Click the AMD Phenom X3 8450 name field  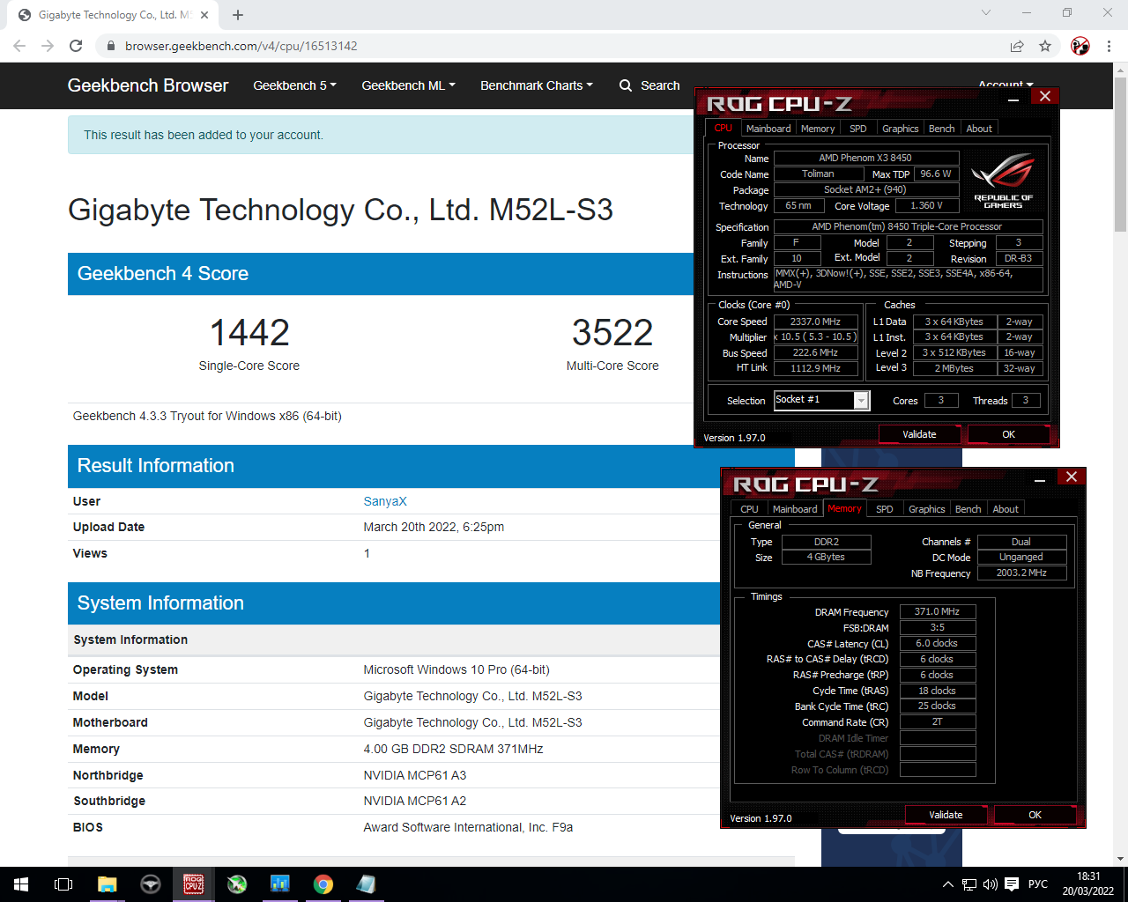[x=865, y=159]
